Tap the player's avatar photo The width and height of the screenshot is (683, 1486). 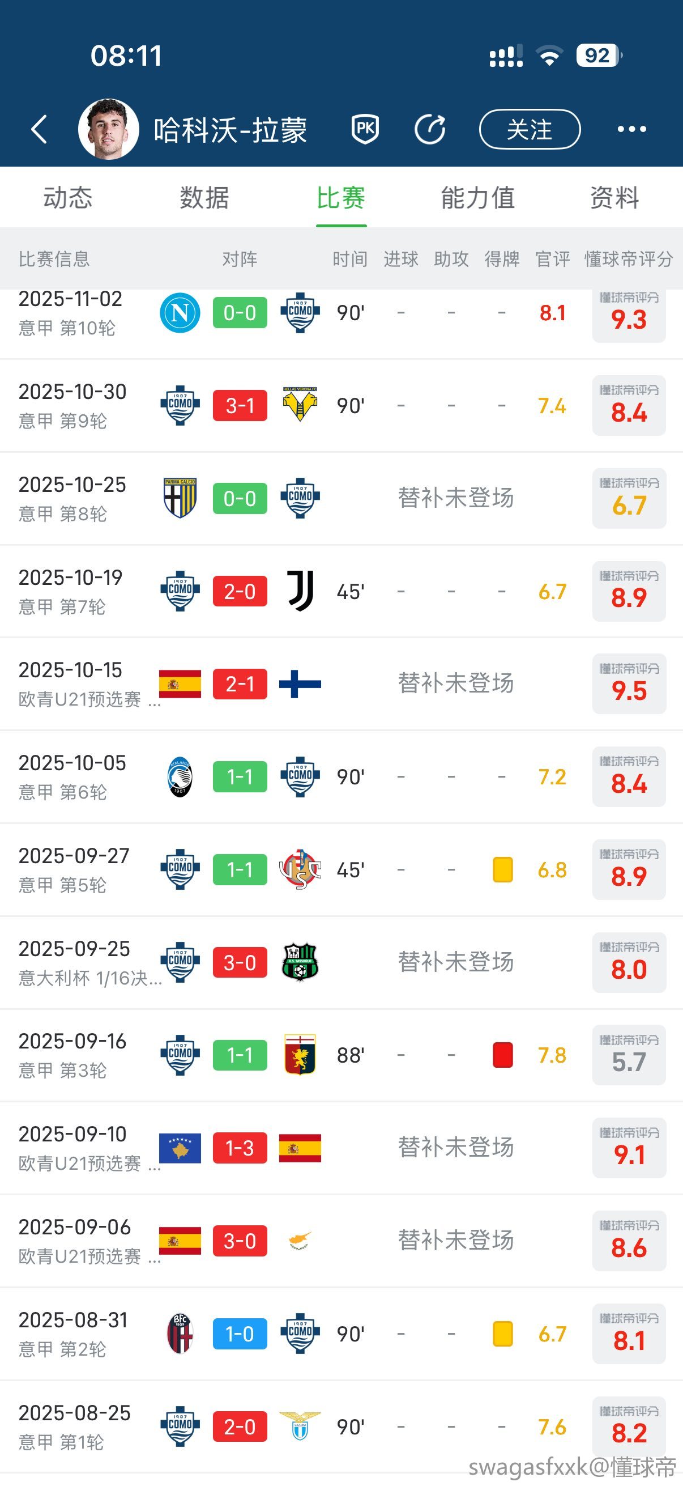pos(109,129)
